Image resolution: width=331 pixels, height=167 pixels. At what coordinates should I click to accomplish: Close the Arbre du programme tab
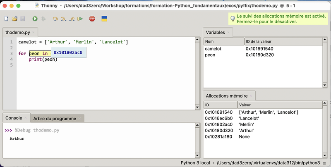[x=79, y=119]
